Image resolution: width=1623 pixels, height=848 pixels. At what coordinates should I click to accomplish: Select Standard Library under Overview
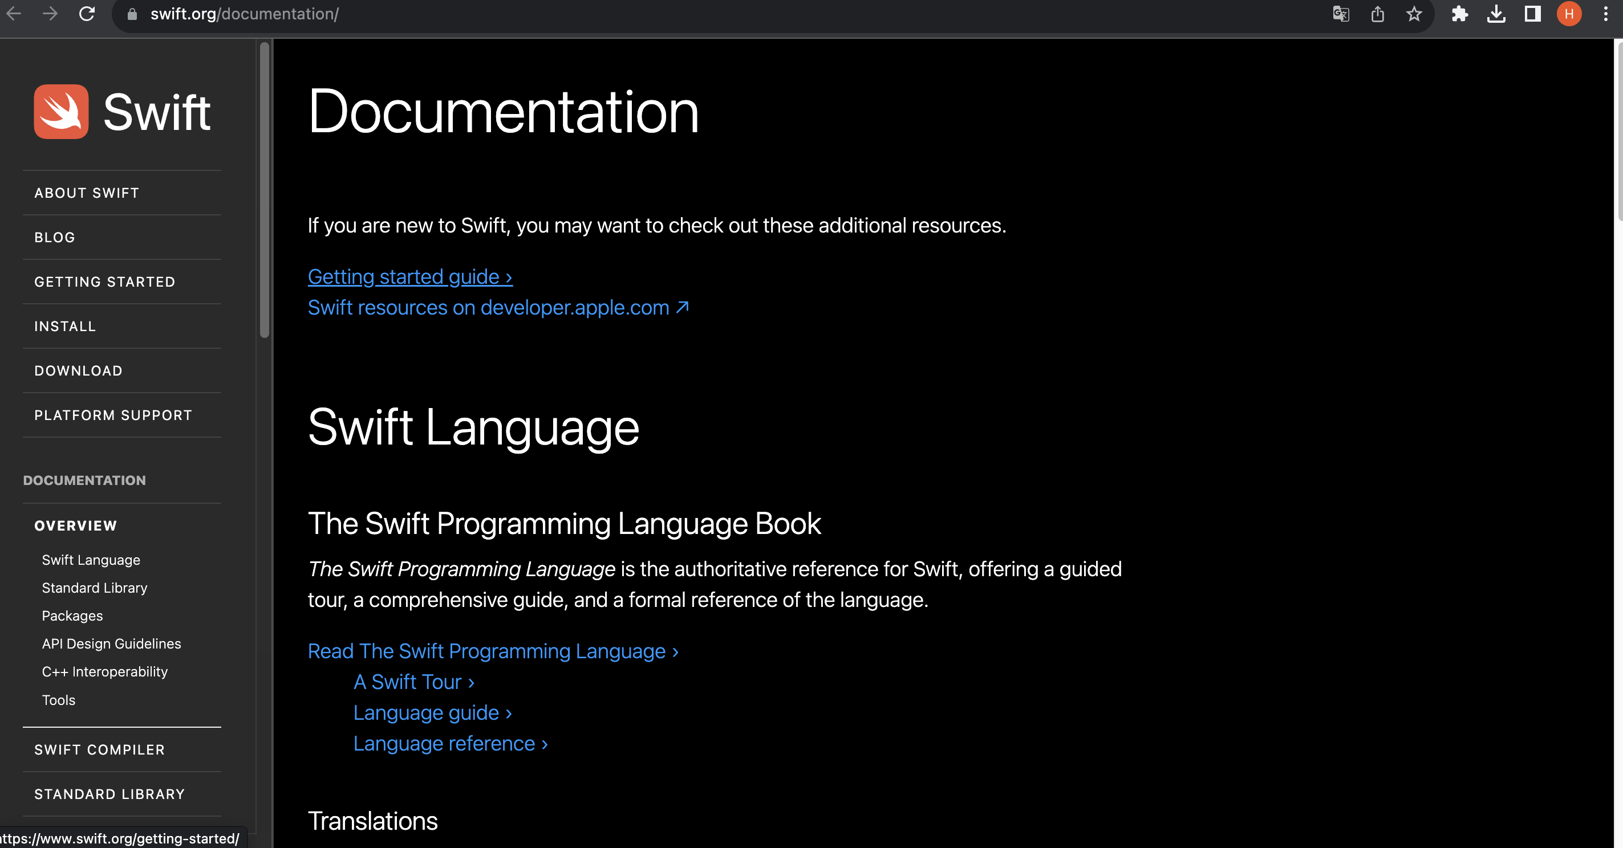(95, 588)
